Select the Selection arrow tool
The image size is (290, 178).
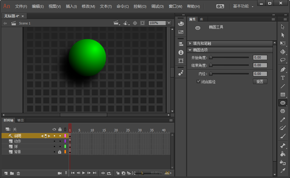(283, 27)
